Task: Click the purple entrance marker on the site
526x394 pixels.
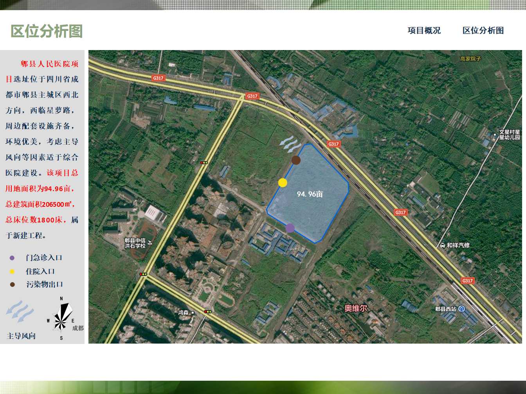Action: point(290,228)
